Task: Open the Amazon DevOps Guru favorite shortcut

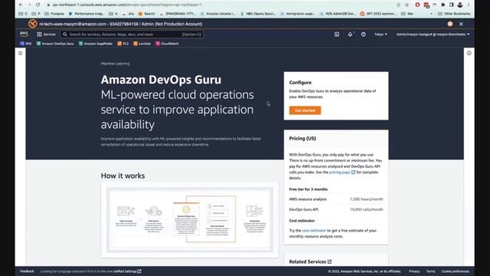Action: [55, 44]
